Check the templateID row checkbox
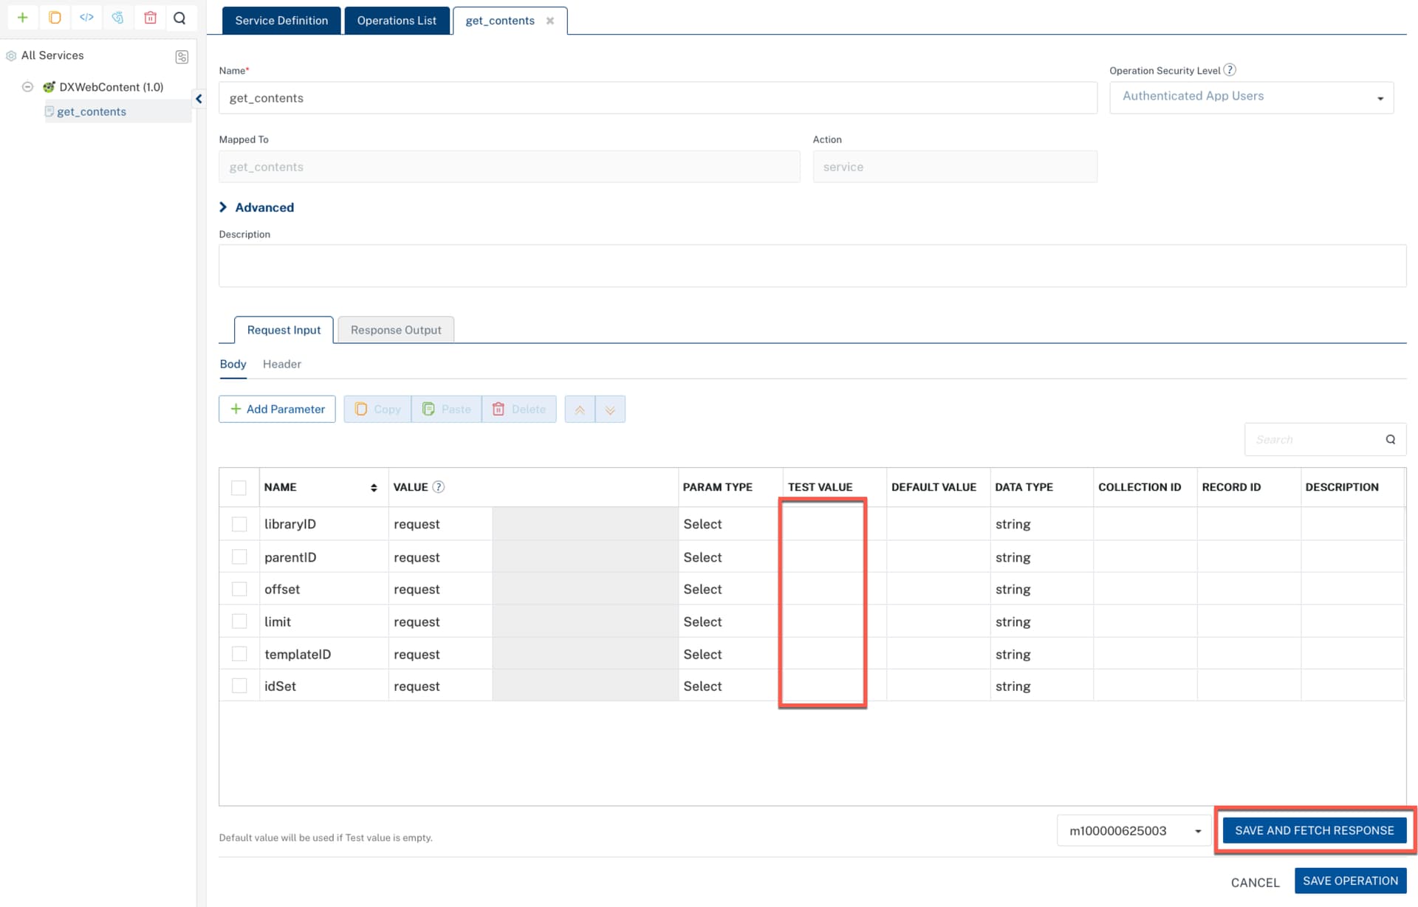Screen dimensions: 1418x907 (239, 654)
